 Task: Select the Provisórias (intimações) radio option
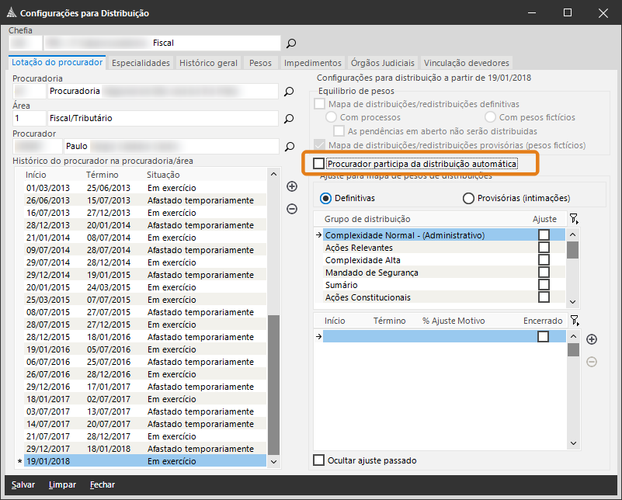tap(468, 198)
